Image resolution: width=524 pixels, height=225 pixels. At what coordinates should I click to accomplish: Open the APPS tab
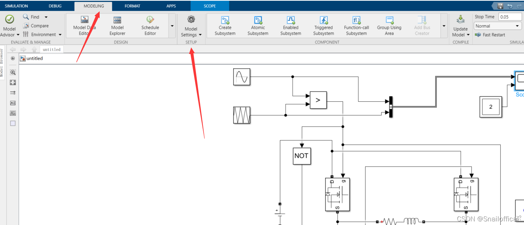coord(171,6)
